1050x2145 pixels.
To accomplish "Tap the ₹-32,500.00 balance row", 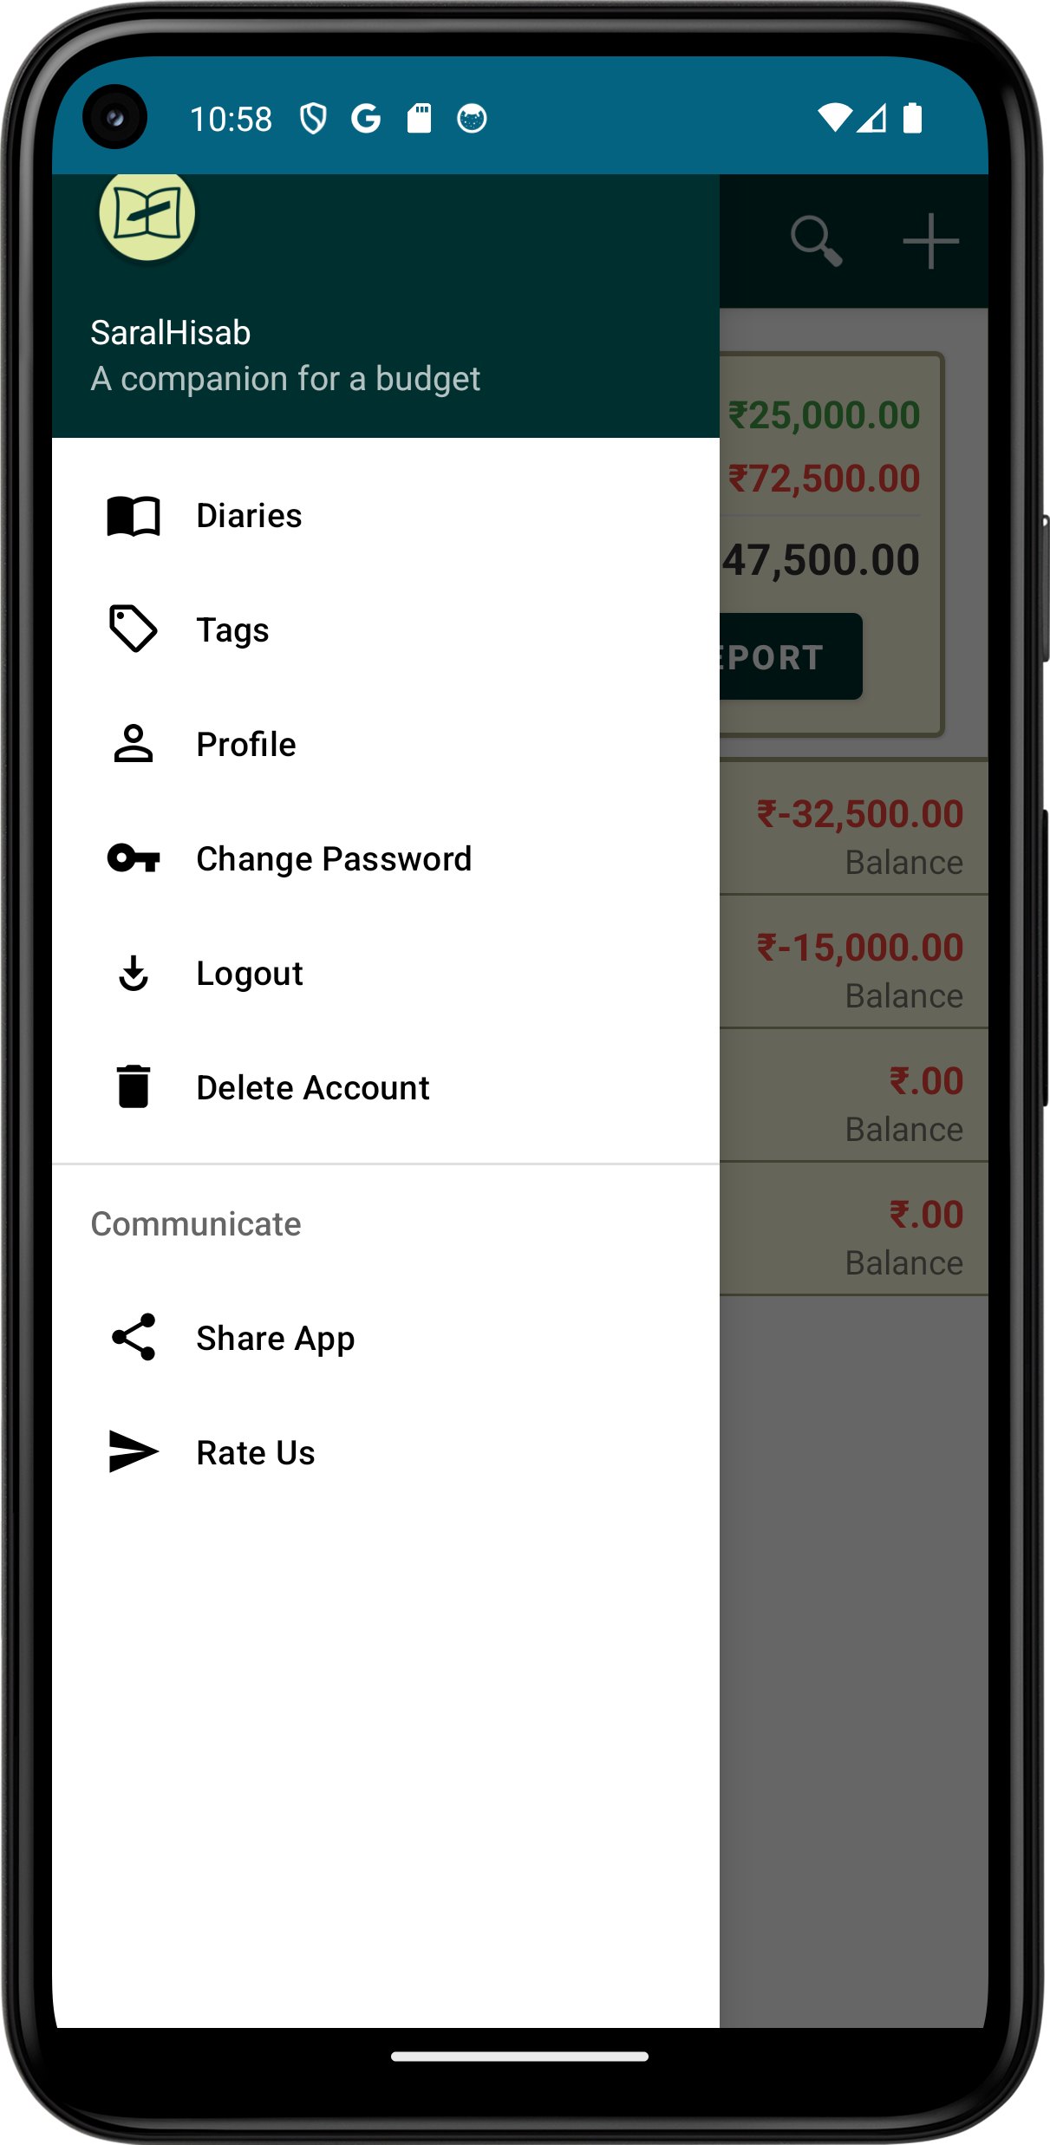I will (x=858, y=829).
